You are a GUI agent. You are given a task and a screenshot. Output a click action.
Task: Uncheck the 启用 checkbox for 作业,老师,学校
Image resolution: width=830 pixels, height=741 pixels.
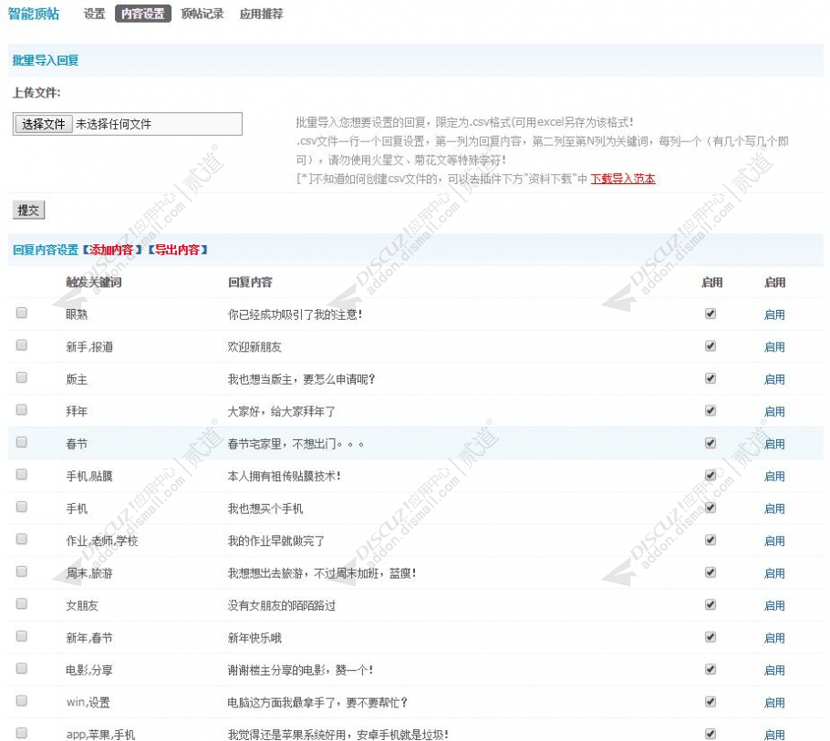(711, 540)
